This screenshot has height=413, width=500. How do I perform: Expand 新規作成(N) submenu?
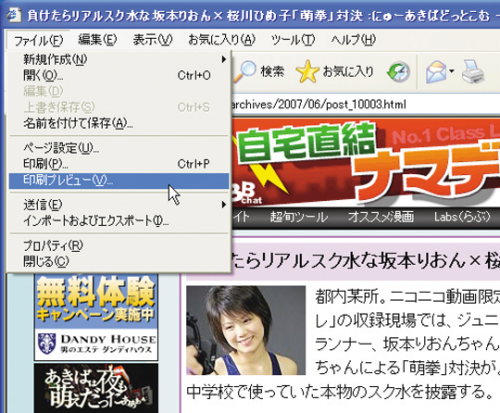click(x=119, y=59)
